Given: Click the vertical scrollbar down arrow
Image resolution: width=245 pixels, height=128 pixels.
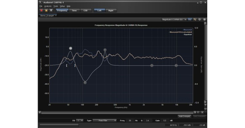Looking at the screenshot, I should (206, 102).
